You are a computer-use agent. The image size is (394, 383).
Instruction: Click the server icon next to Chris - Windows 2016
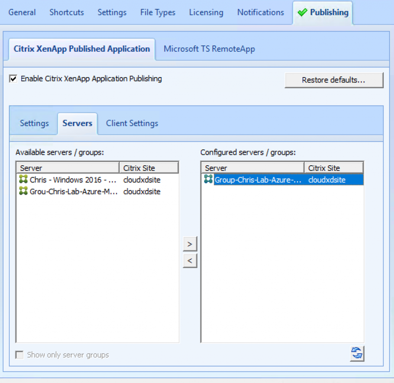pyautogui.click(x=23, y=180)
